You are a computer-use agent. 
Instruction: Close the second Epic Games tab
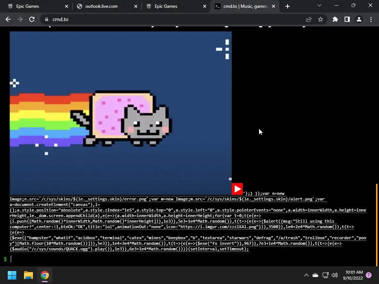coord(205,6)
